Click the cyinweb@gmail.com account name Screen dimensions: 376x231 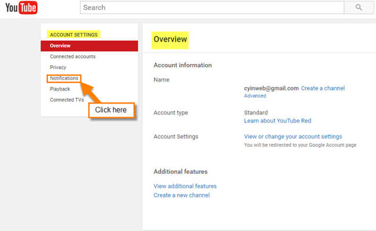[x=271, y=88]
